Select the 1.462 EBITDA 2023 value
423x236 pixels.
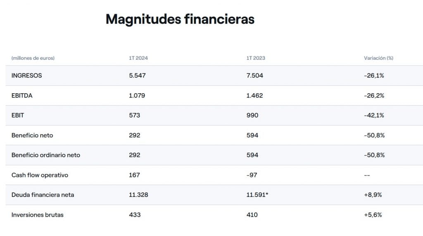[x=254, y=95]
